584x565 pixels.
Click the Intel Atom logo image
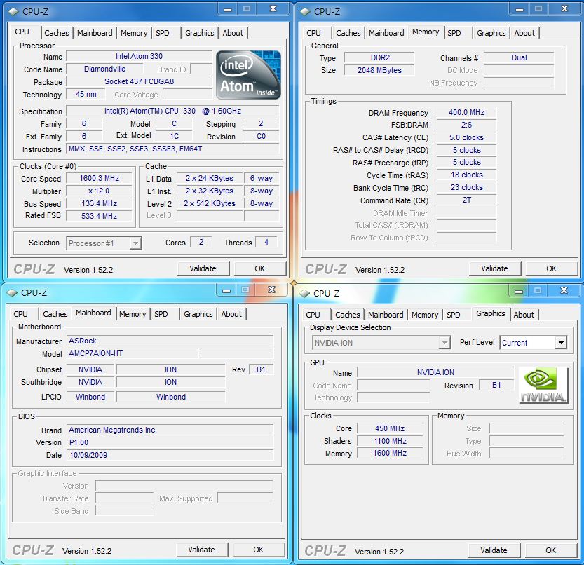[x=248, y=74]
